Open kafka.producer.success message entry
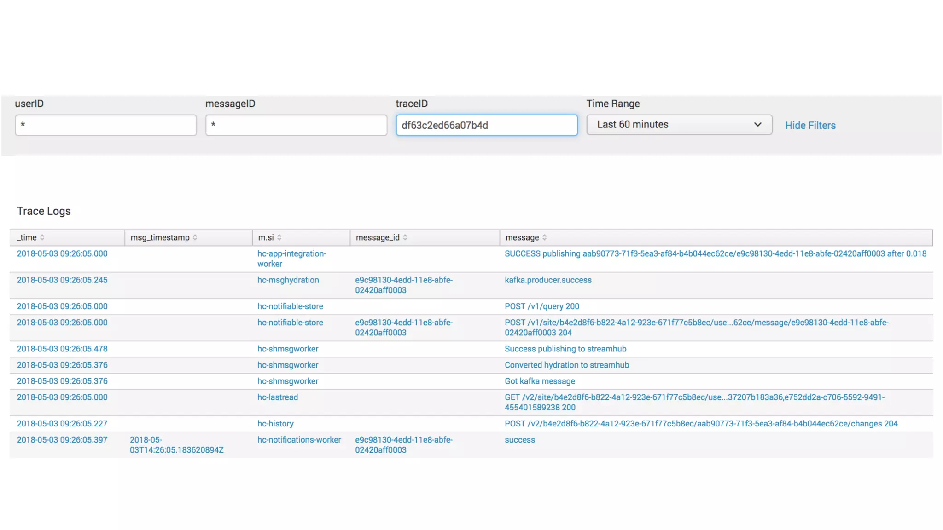 548,280
